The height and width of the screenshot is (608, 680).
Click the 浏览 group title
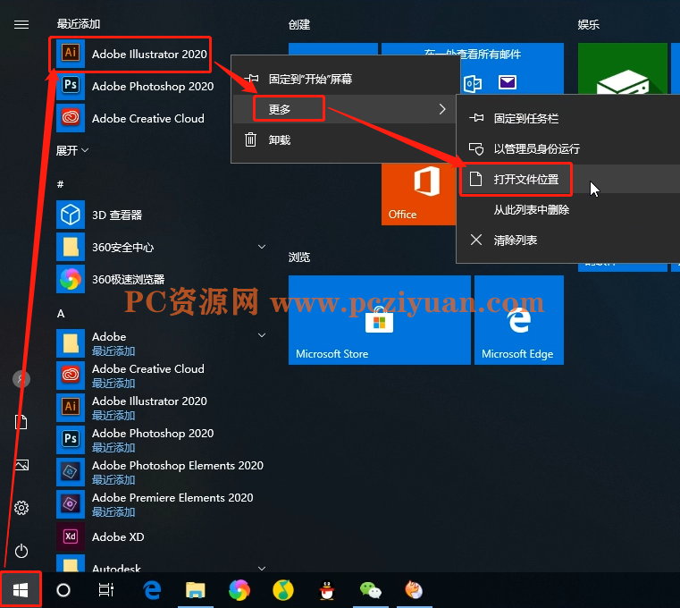pos(299,258)
